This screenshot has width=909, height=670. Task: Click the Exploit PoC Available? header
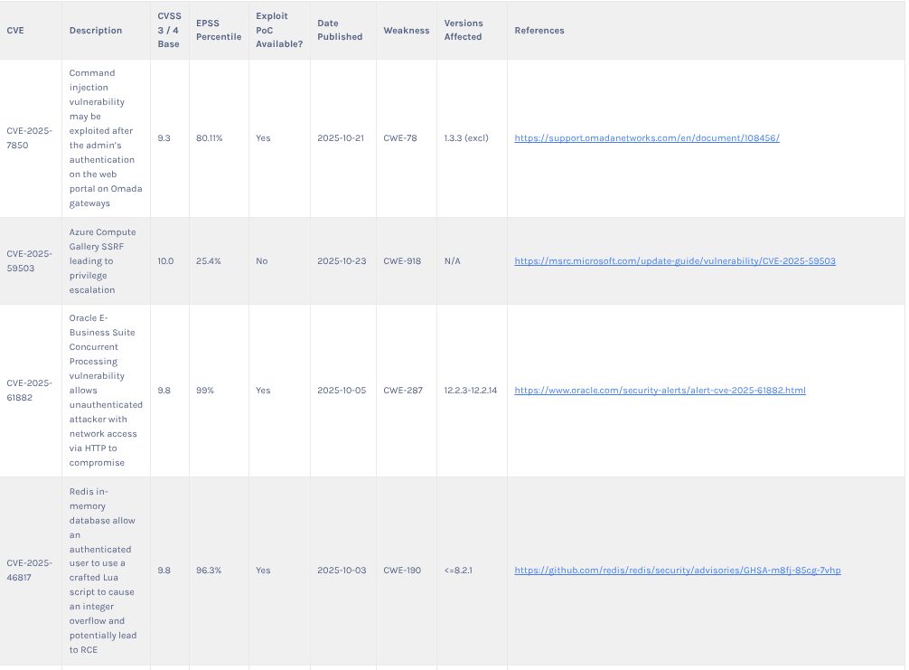278,31
